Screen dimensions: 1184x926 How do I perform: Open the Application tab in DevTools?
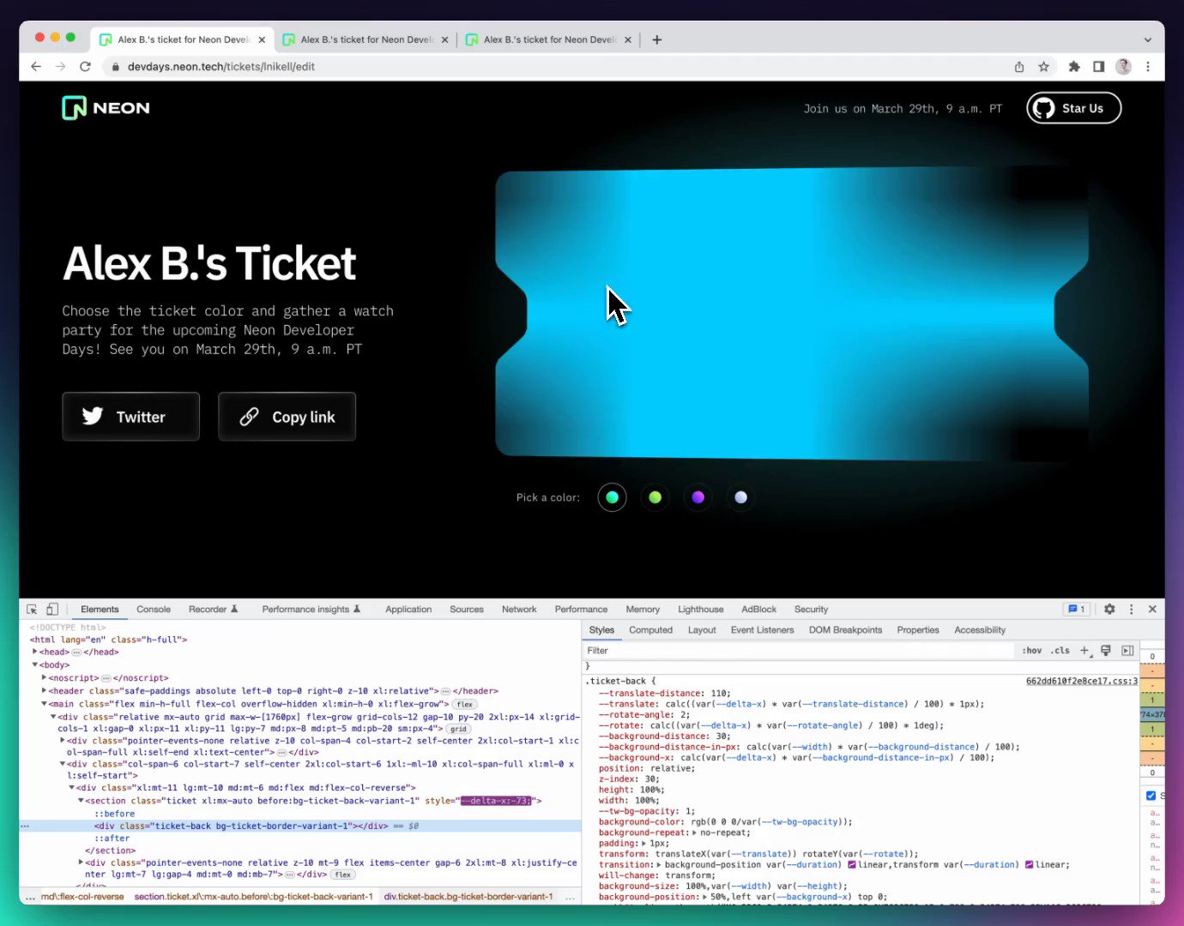coord(408,609)
